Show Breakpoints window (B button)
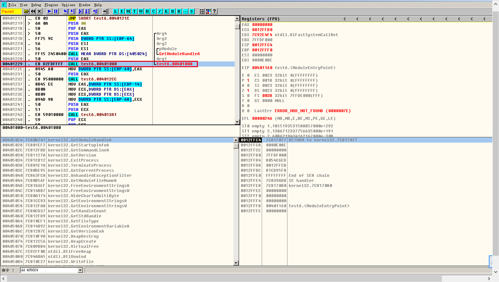This screenshot has width=499, height=282. point(173,11)
